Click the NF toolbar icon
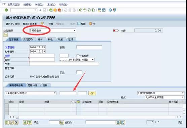The width and height of the screenshot is (187, 128). 92,24
